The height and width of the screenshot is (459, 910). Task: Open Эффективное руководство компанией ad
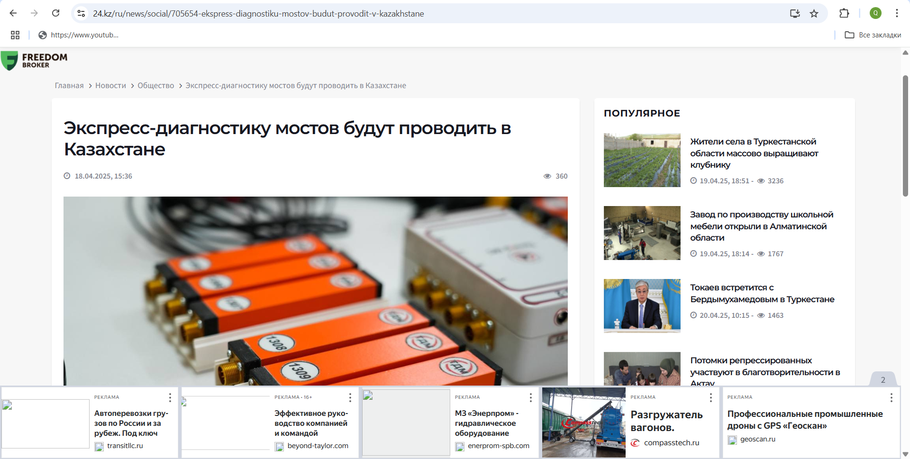point(311,423)
